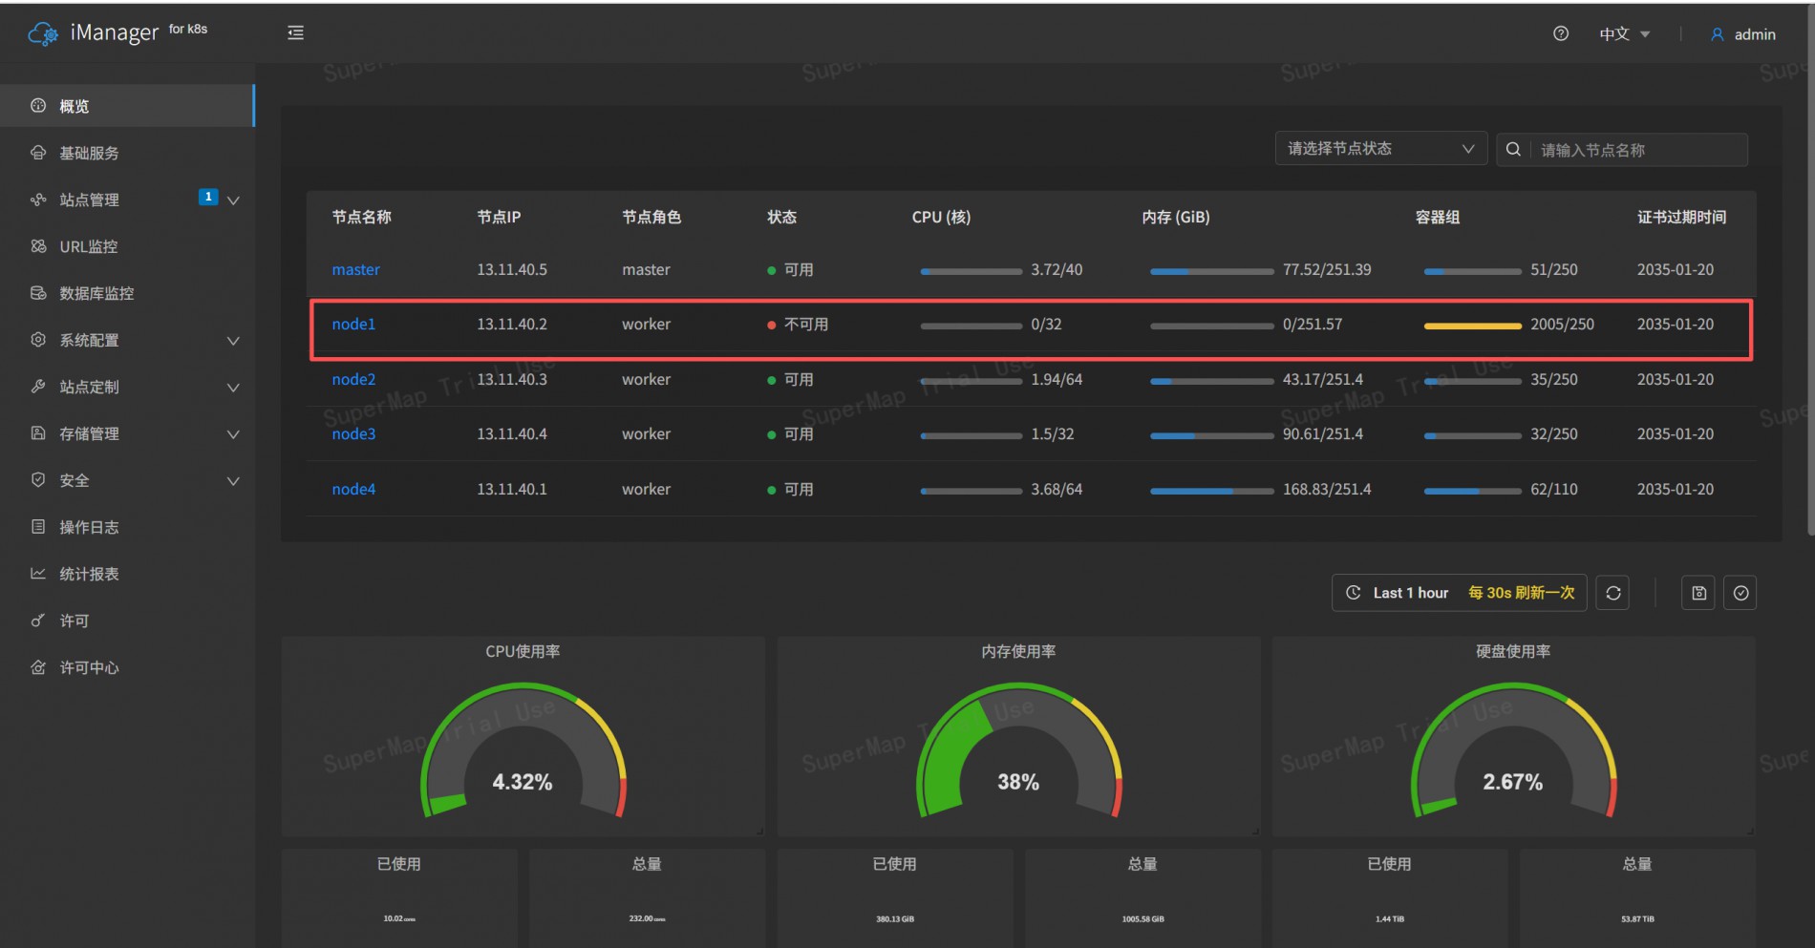Open the 中文 language dropdown
This screenshot has height=948, width=1815.
pyautogui.click(x=1625, y=34)
